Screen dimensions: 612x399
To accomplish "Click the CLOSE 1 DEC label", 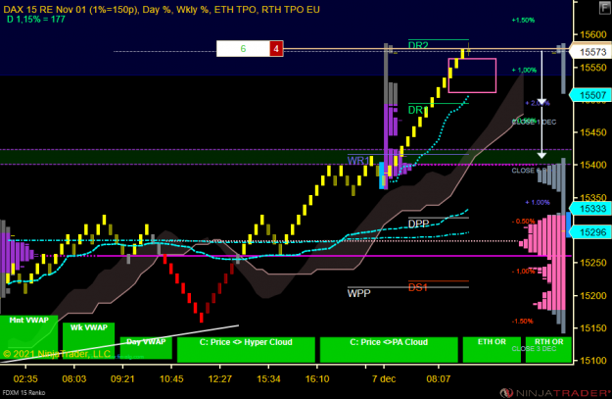I will coord(534,123).
